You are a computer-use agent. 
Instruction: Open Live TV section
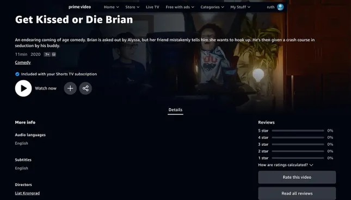point(152,7)
